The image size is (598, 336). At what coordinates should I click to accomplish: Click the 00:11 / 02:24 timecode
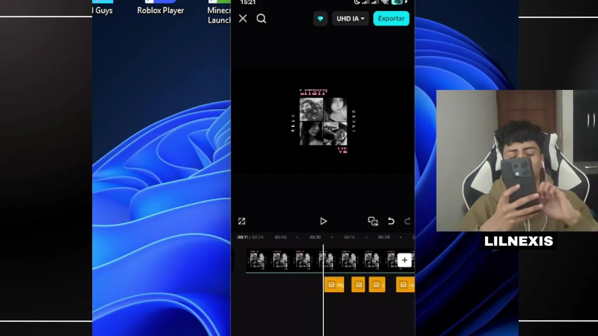click(x=250, y=237)
